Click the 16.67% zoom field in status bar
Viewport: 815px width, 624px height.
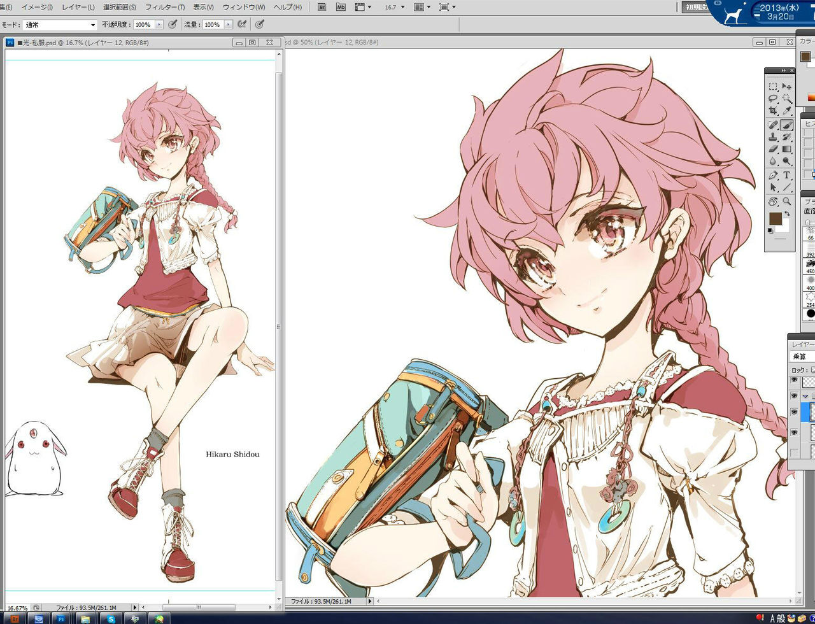point(18,608)
